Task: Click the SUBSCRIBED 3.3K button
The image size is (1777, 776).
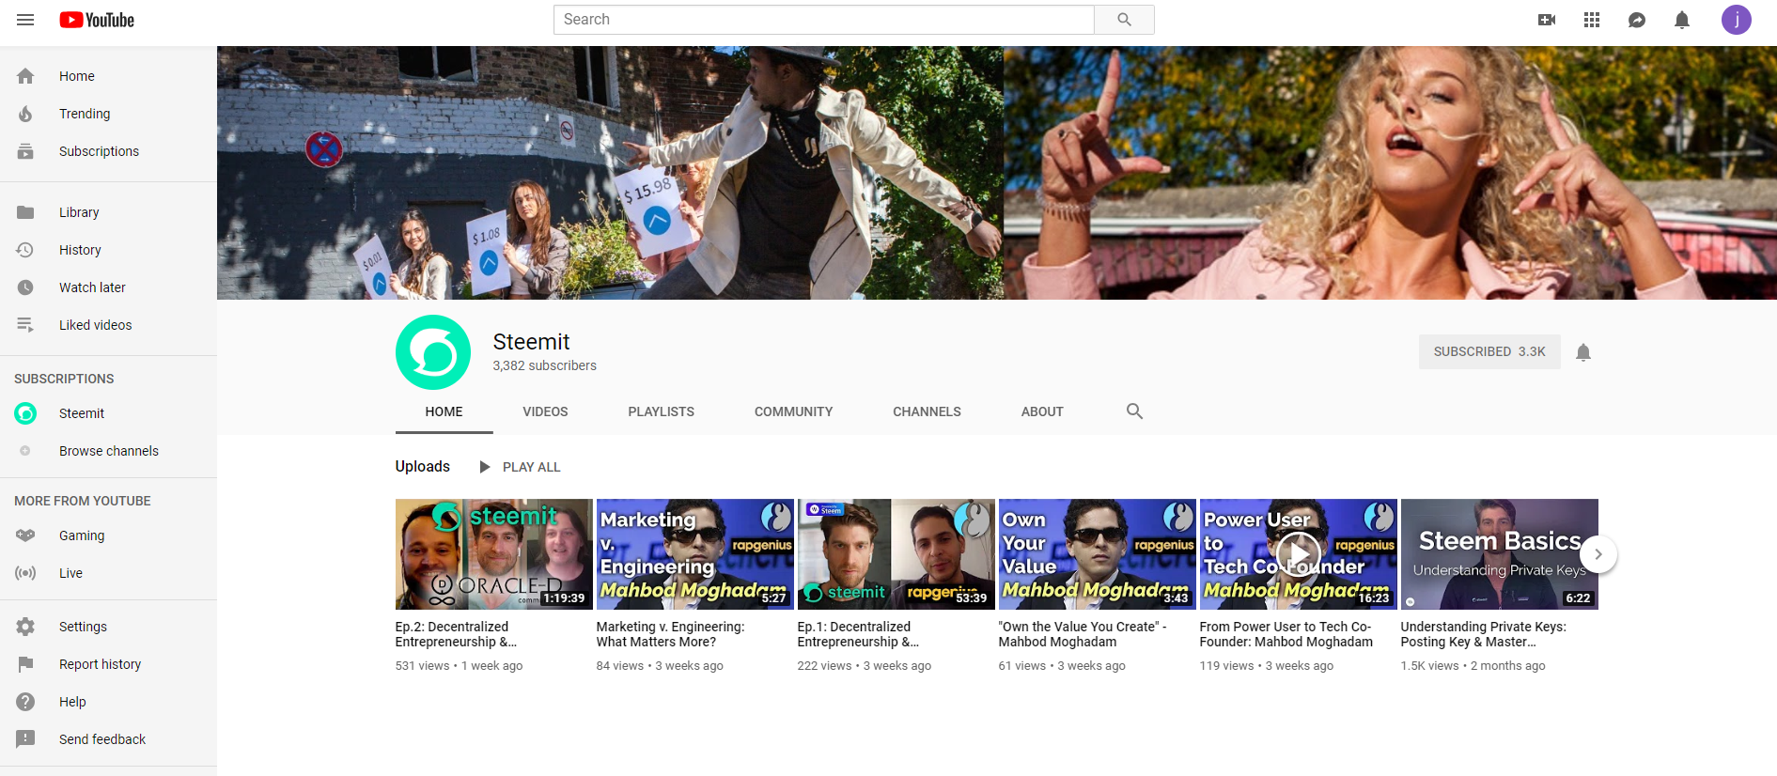Action: (x=1489, y=351)
